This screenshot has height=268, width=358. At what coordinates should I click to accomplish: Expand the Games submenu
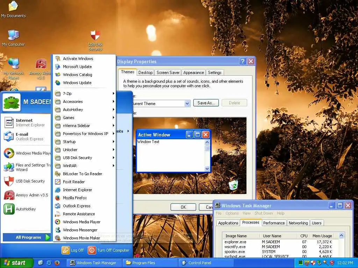(x=84, y=118)
